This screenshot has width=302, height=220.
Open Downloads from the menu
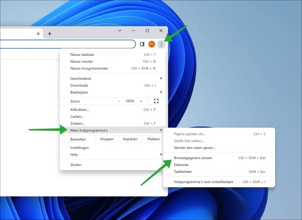113,85
